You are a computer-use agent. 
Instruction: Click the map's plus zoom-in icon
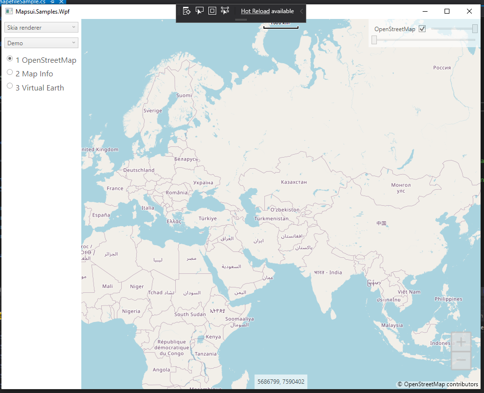461,341
